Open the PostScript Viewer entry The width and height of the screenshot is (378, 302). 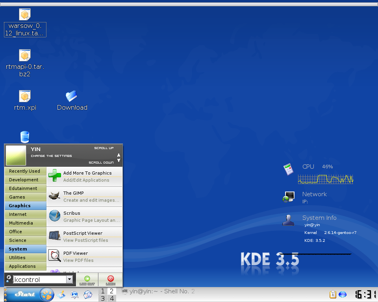84,236
